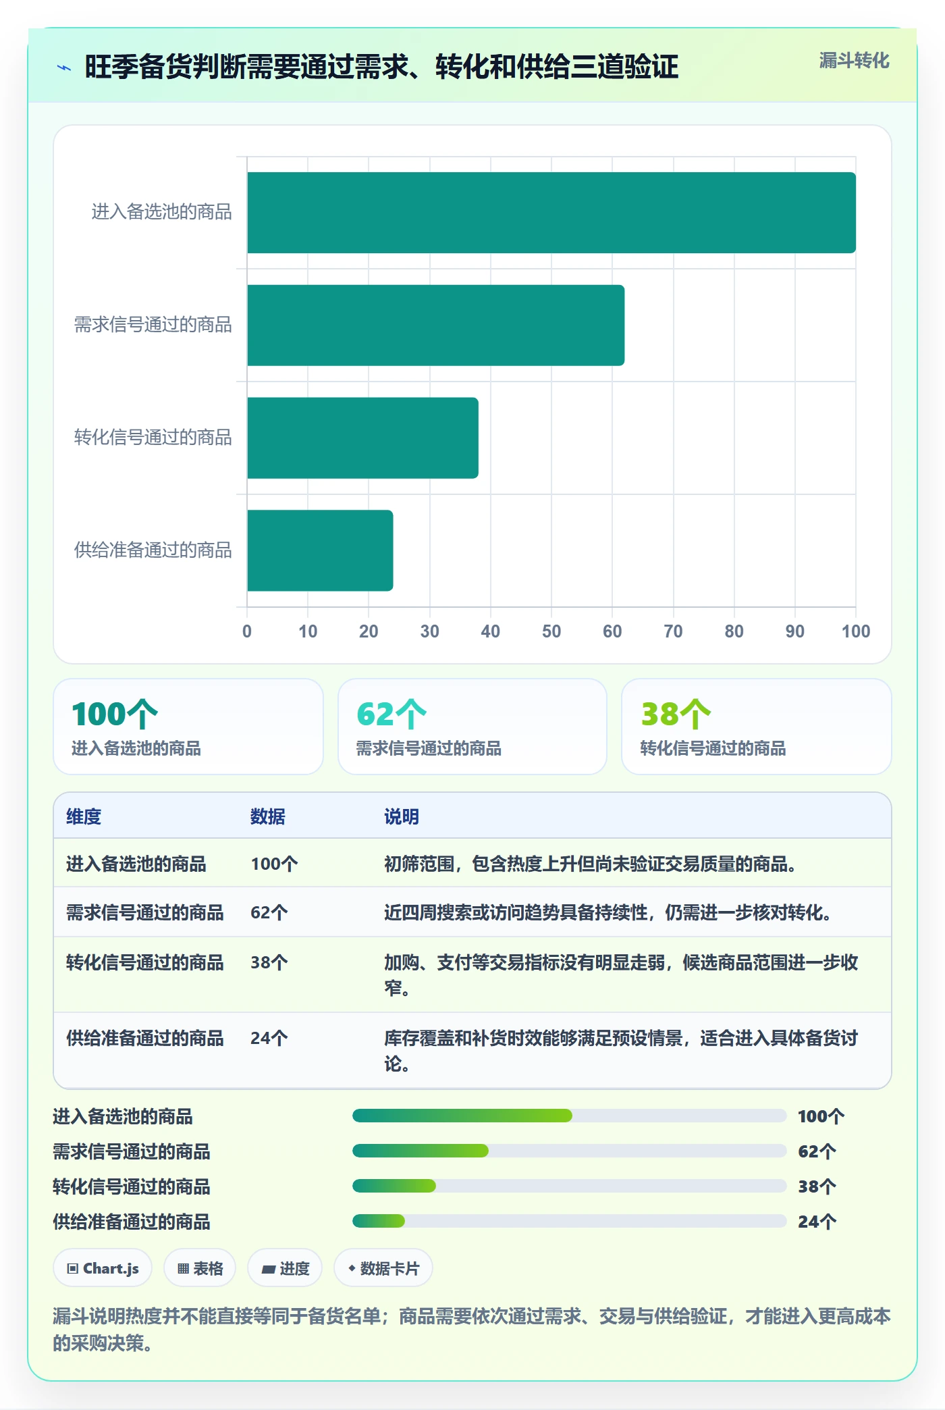This screenshot has height=1410, width=945.
Task: Click the 漏斗转化 tag in the header
Action: pos(854,61)
